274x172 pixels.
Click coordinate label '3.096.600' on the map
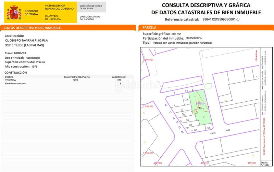click(x=148, y=60)
